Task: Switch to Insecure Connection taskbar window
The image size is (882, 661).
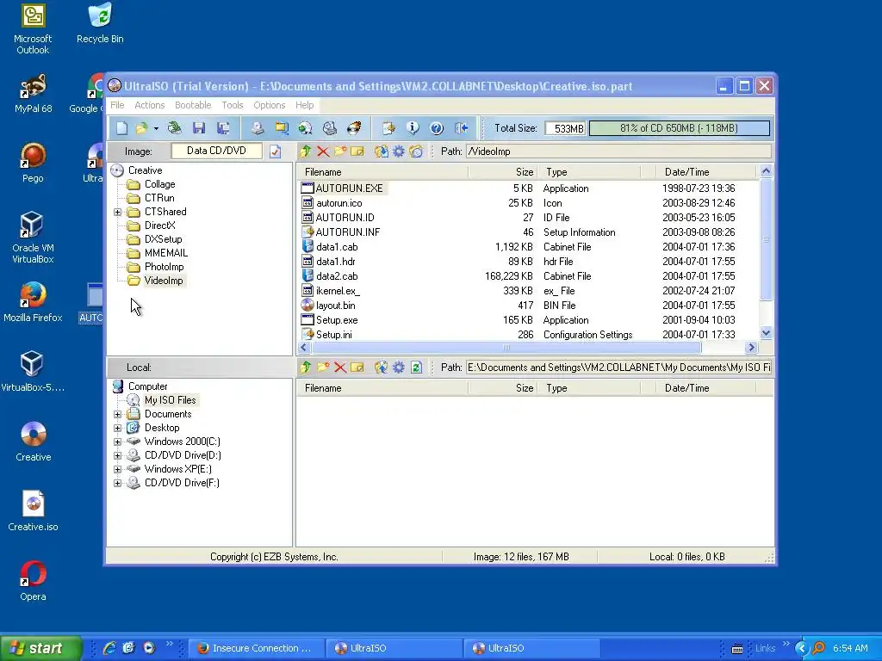Action: [256, 648]
